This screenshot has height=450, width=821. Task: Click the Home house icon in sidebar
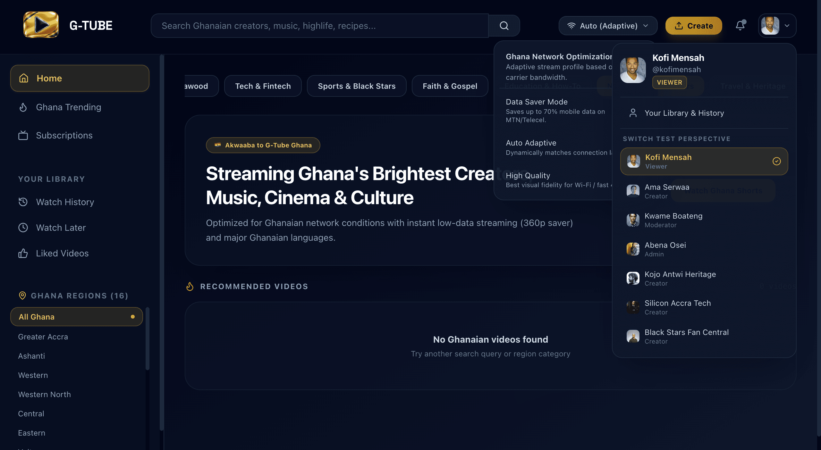pos(24,78)
